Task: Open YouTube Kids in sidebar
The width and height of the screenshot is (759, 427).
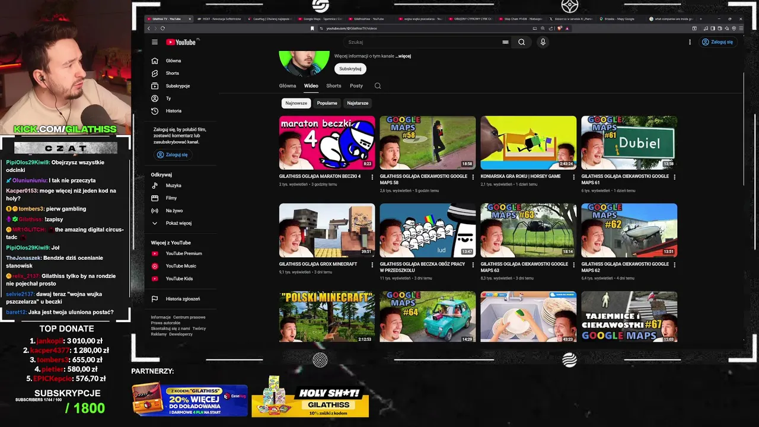Action: (x=180, y=279)
